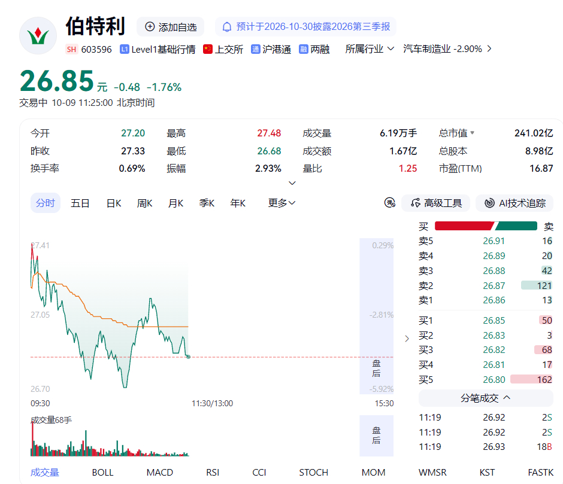Open the 总市值 dropdown triangle
The height and width of the screenshot is (484, 563).
pyautogui.click(x=472, y=133)
